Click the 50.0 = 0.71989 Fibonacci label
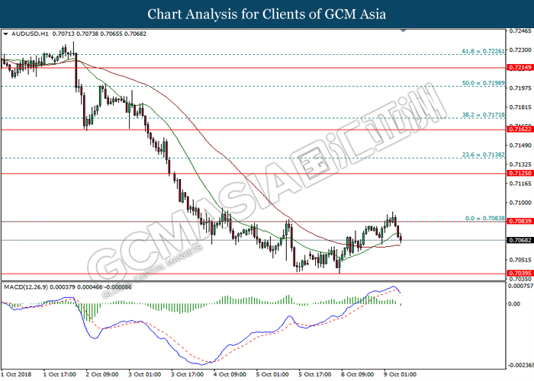534x381 pixels. (x=483, y=82)
